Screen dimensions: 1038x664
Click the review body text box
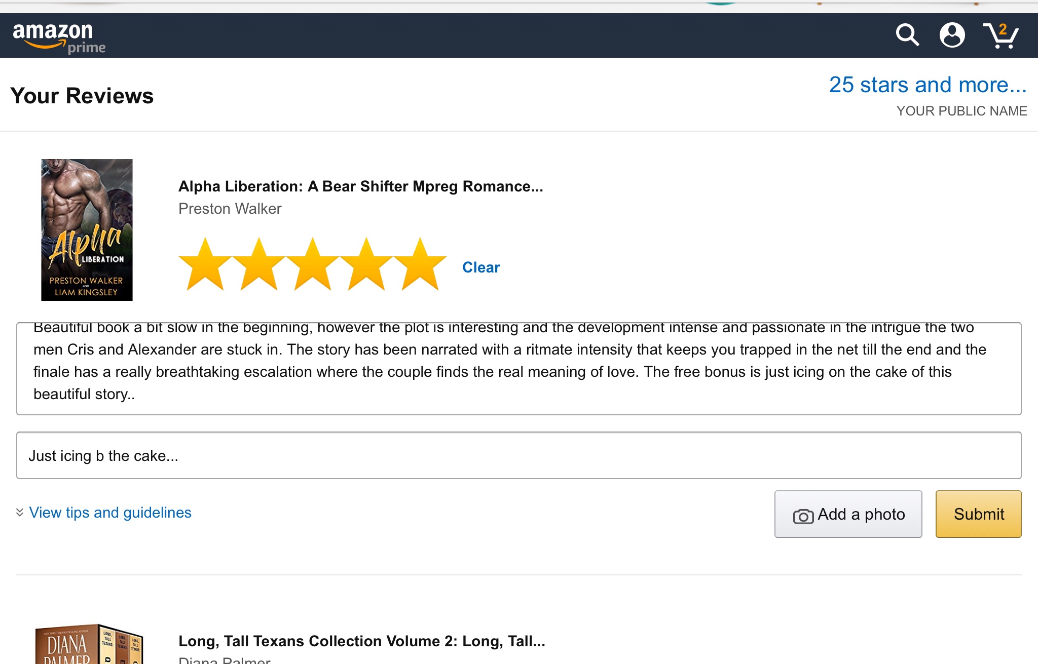click(518, 369)
